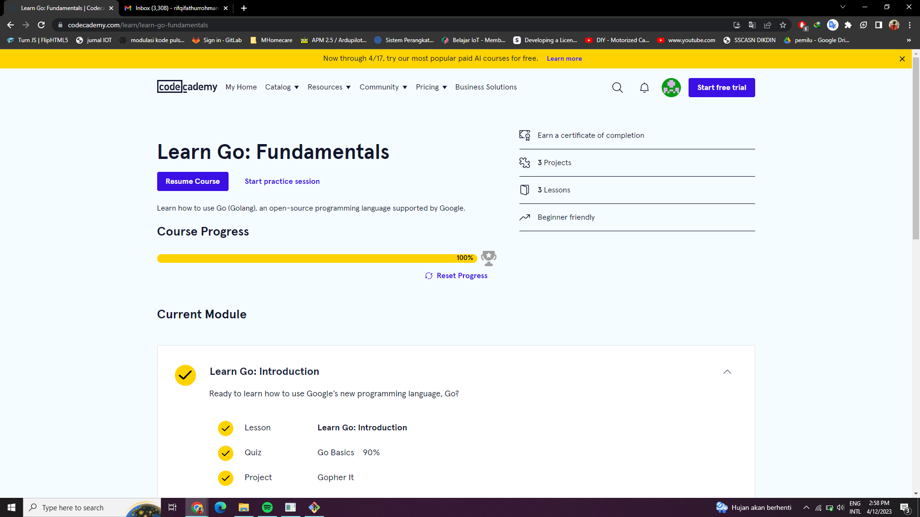Screen dimensions: 920x517
Task: Click the course completion trophy icon
Action: pos(488,258)
